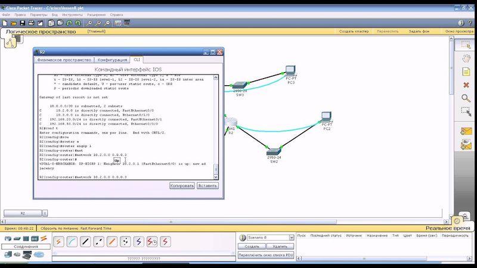
Task: Open the Правка menu
Action: pos(20,14)
